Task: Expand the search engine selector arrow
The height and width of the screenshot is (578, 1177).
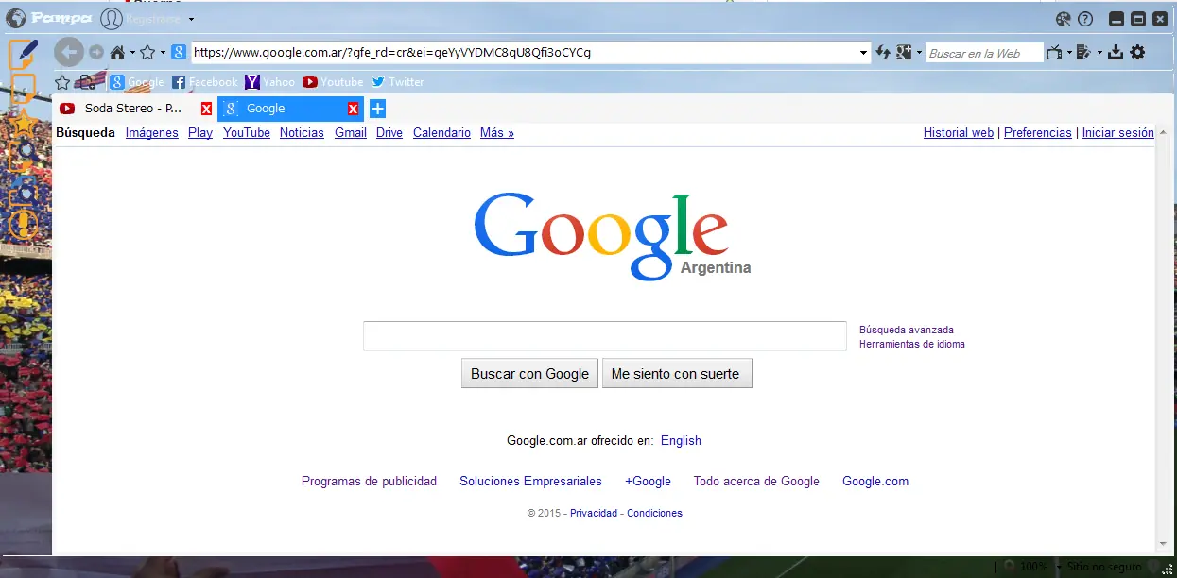Action: click(919, 53)
